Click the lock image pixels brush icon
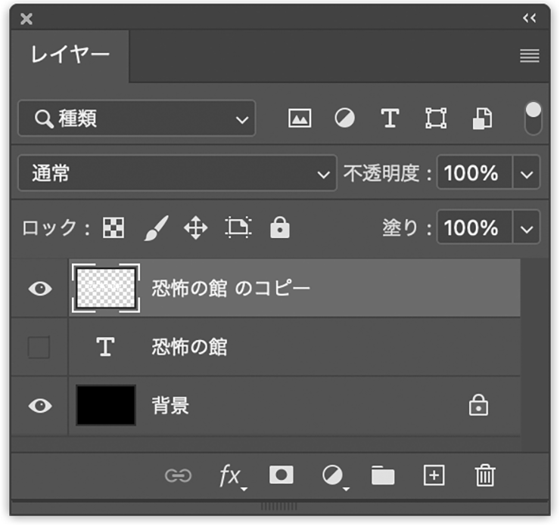 coord(155,228)
